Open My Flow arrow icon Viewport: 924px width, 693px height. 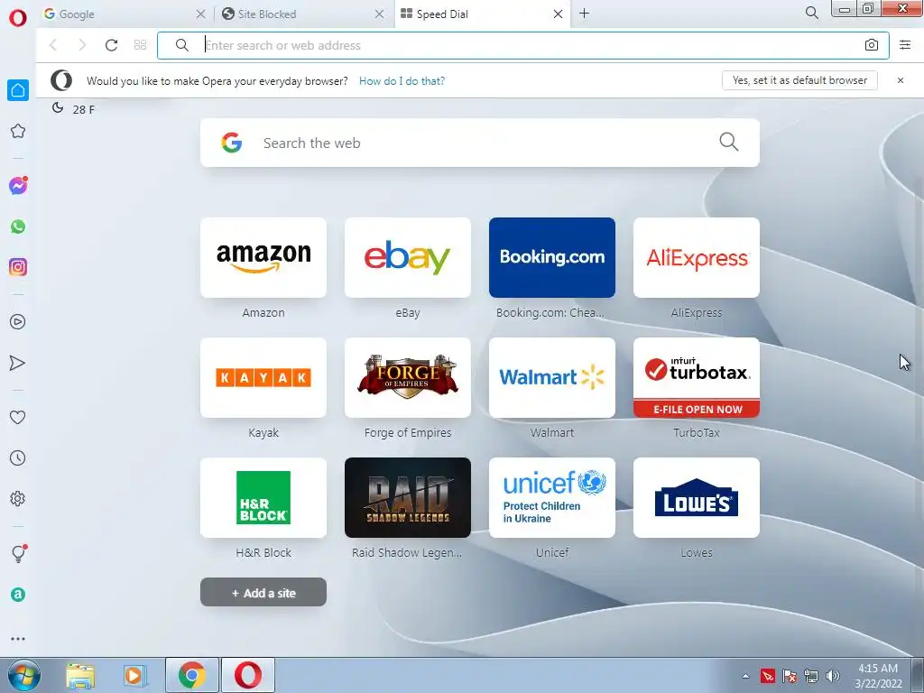pyautogui.click(x=18, y=363)
